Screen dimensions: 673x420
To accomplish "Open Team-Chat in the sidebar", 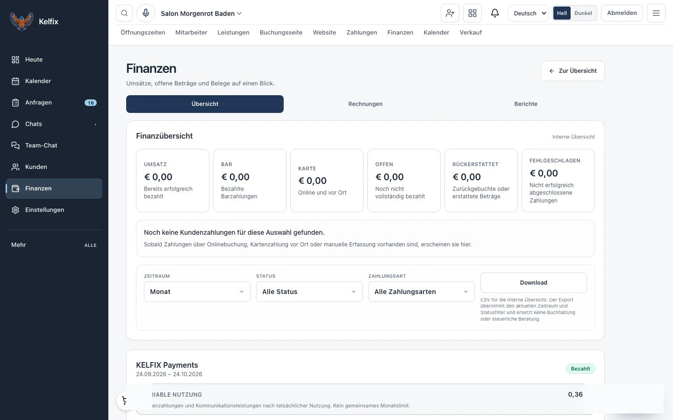I will [x=54, y=146].
